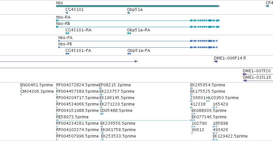Screen dimensions: 273x141
Task: Select the 'hbs-PA' label
Action: (65, 38)
